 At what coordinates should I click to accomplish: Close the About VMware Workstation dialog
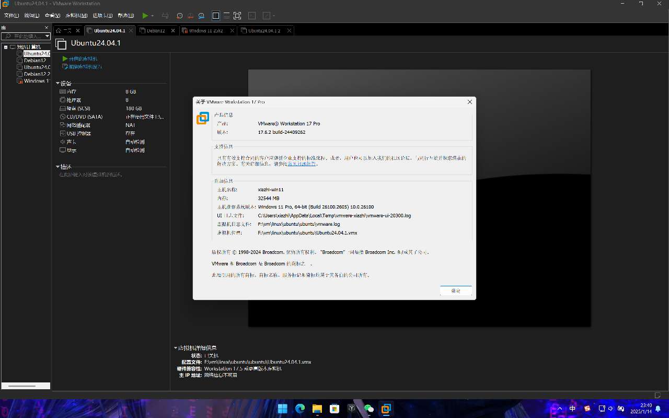point(469,102)
